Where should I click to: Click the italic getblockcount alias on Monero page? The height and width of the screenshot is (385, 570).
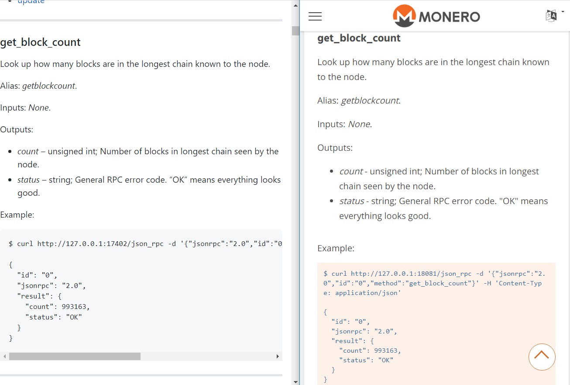[370, 101]
